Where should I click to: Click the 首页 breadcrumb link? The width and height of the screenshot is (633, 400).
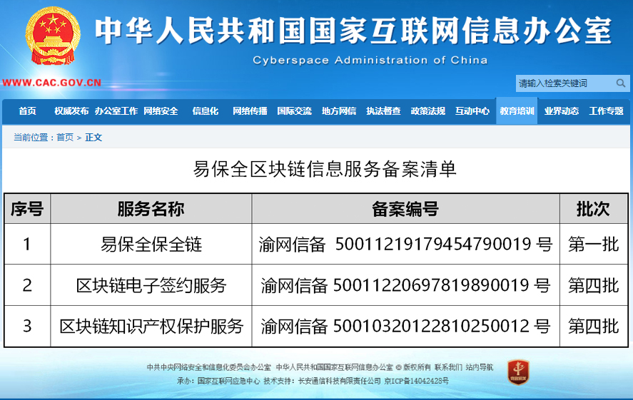[65, 138]
